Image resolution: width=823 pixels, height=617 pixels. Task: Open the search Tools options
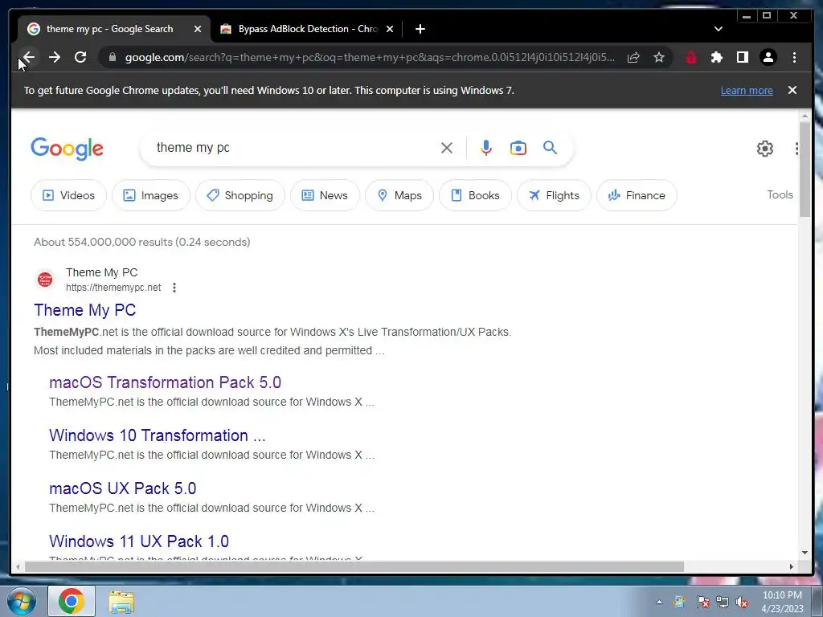pyautogui.click(x=780, y=194)
